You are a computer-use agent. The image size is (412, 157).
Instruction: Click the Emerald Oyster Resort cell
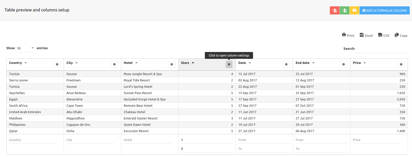pos(150,118)
